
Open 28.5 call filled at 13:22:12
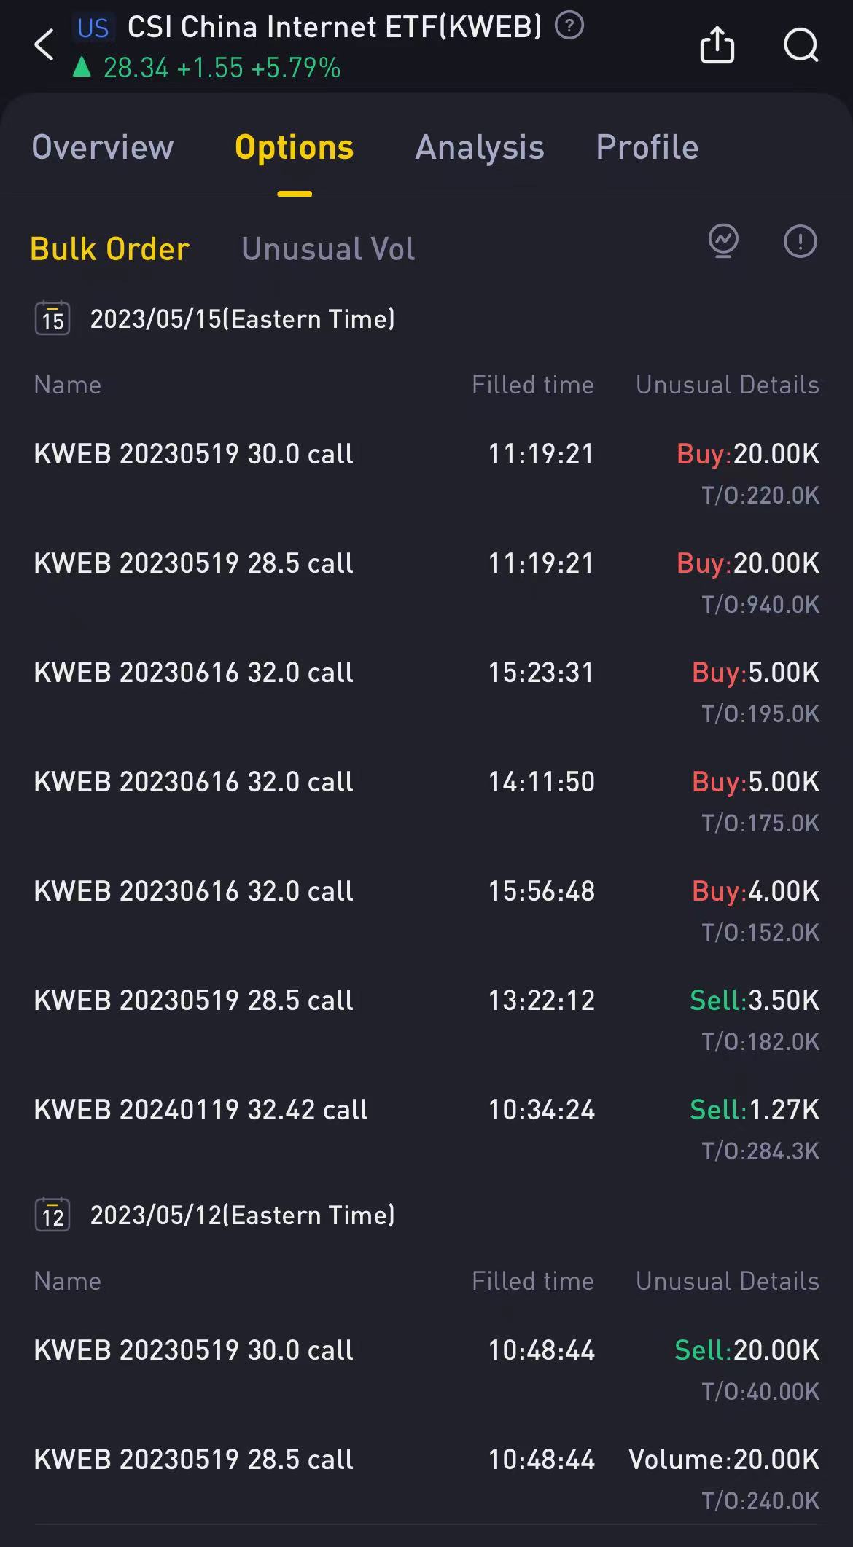coord(193,1000)
